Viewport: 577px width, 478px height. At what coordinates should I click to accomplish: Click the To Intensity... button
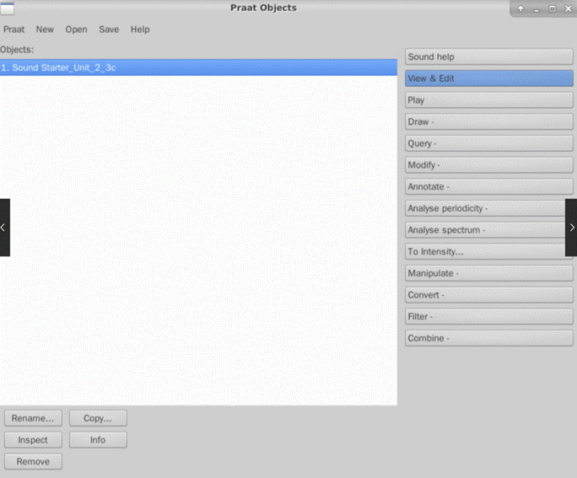pyautogui.click(x=485, y=252)
